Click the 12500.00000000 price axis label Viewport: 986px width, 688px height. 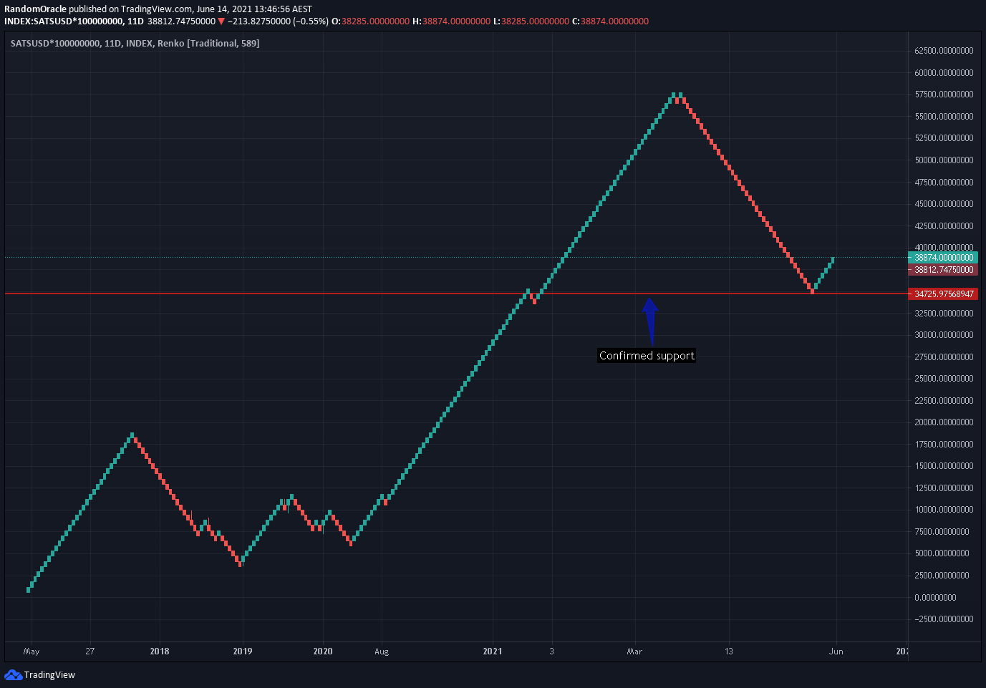coord(944,488)
